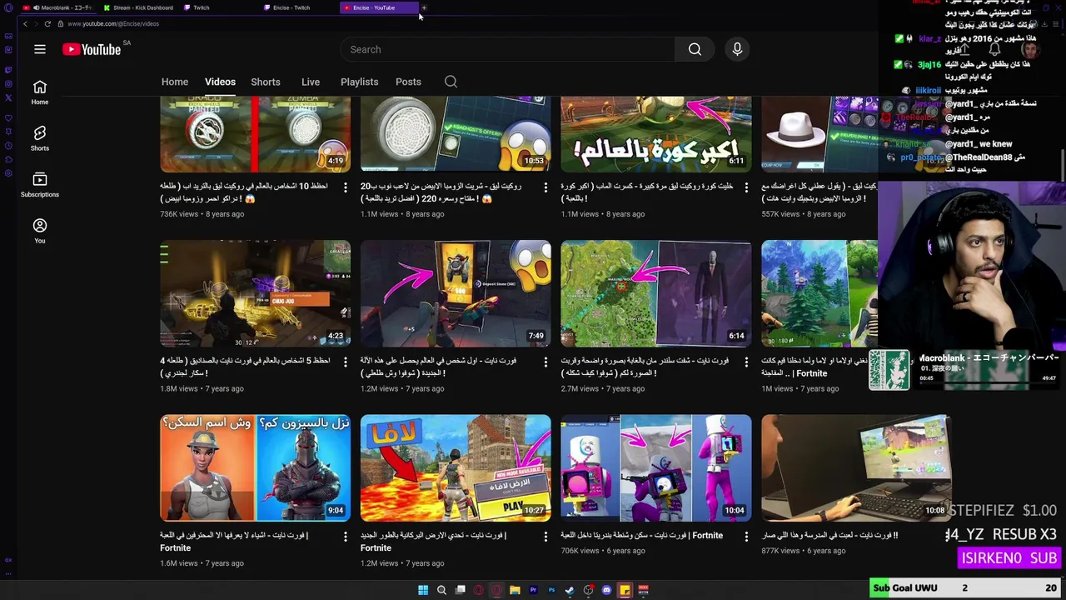Open options menu for 1.8M views video
The width and height of the screenshot is (1066, 600).
pos(346,362)
